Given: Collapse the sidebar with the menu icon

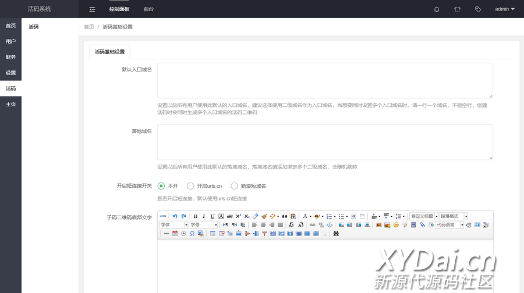Looking at the screenshot, I should tap(92, 9).
